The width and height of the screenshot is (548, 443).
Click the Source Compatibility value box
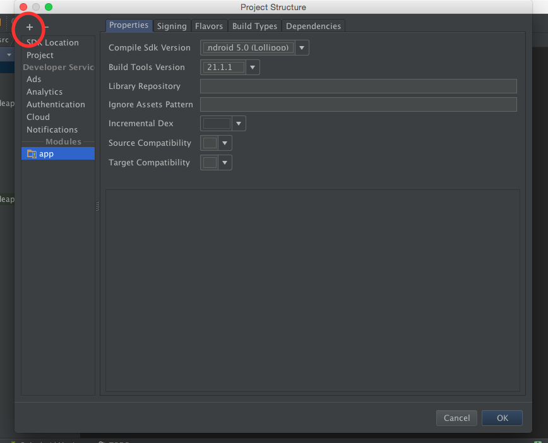point(210,143)
